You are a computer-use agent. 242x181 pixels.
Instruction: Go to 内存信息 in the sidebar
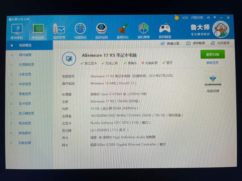click(25, 84)
